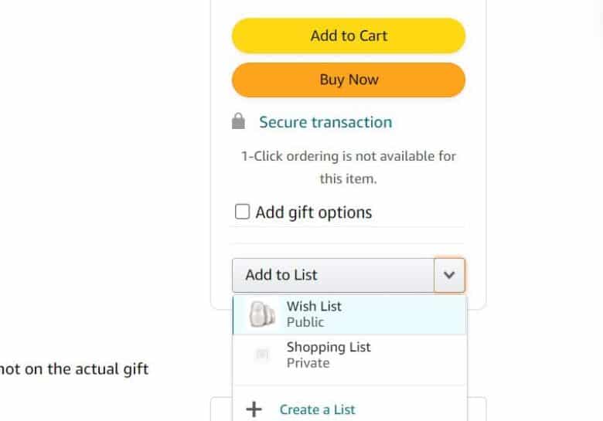This screenshot has width=603, height=421.
Task: Click the Private label under Shopping List
Action: 308,363
